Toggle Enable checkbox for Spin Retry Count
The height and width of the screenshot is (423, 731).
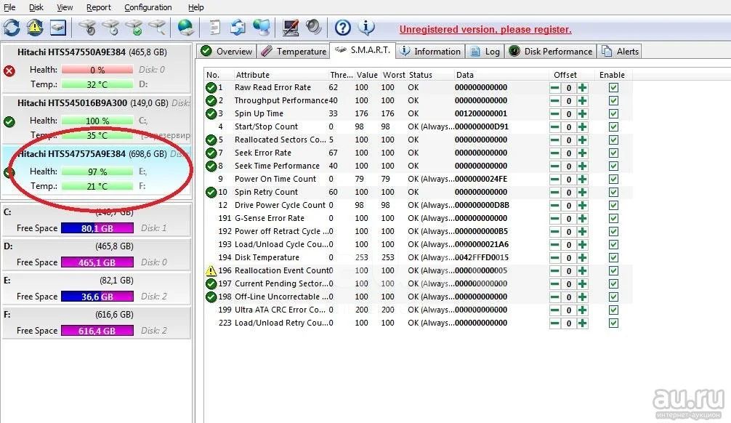tap(613, 192)
